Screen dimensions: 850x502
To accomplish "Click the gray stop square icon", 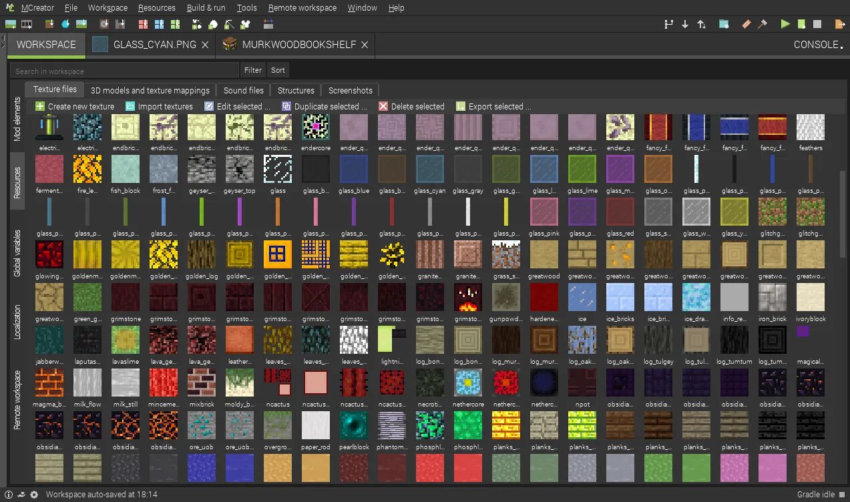I will click(x=817, y=24).
